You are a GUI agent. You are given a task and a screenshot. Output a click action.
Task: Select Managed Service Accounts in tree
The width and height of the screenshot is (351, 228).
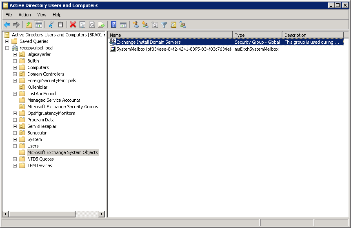[54, 100]
